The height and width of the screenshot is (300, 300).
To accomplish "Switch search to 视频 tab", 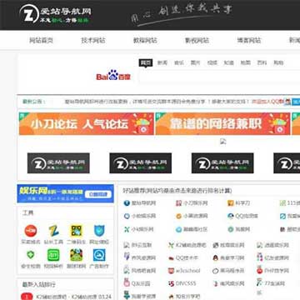I will 212,63.
